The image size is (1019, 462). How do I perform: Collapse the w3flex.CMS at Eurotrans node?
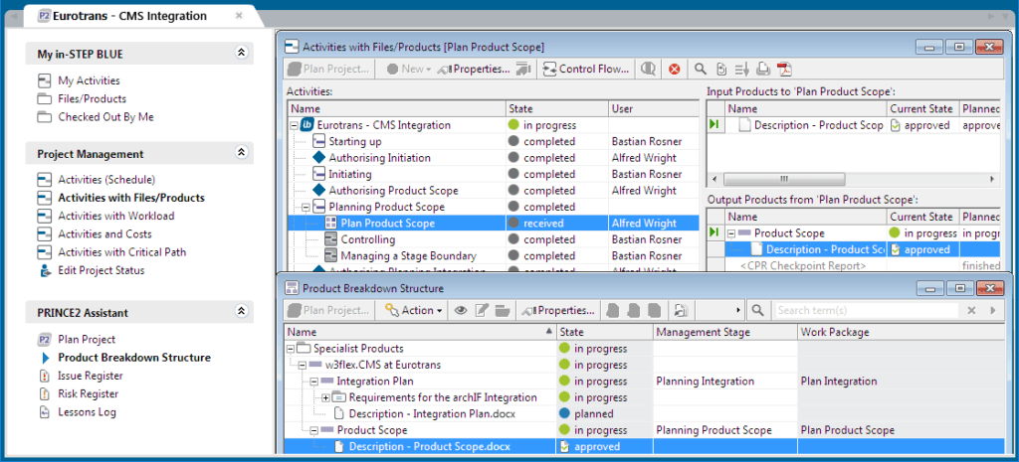point(303,365)
